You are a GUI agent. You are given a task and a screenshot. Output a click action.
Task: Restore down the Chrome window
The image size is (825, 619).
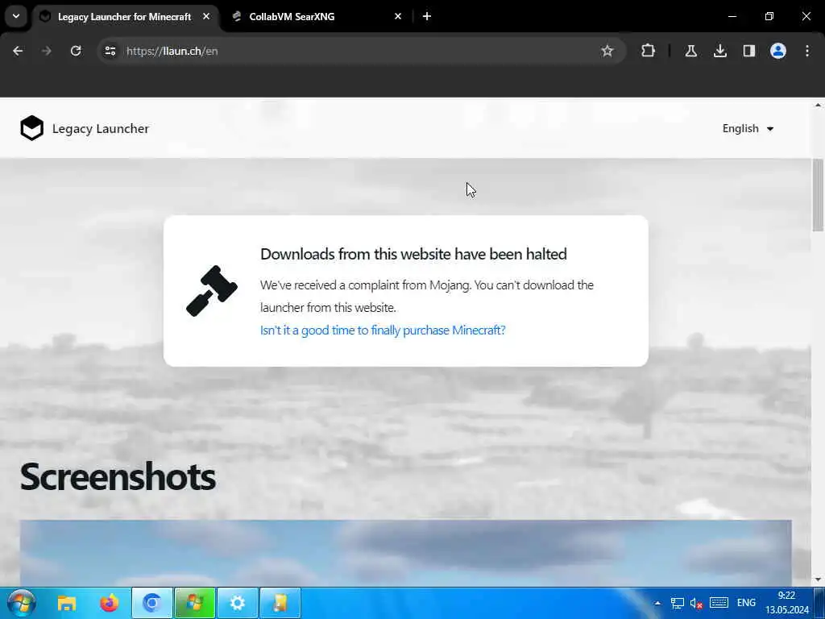point(769,16)
